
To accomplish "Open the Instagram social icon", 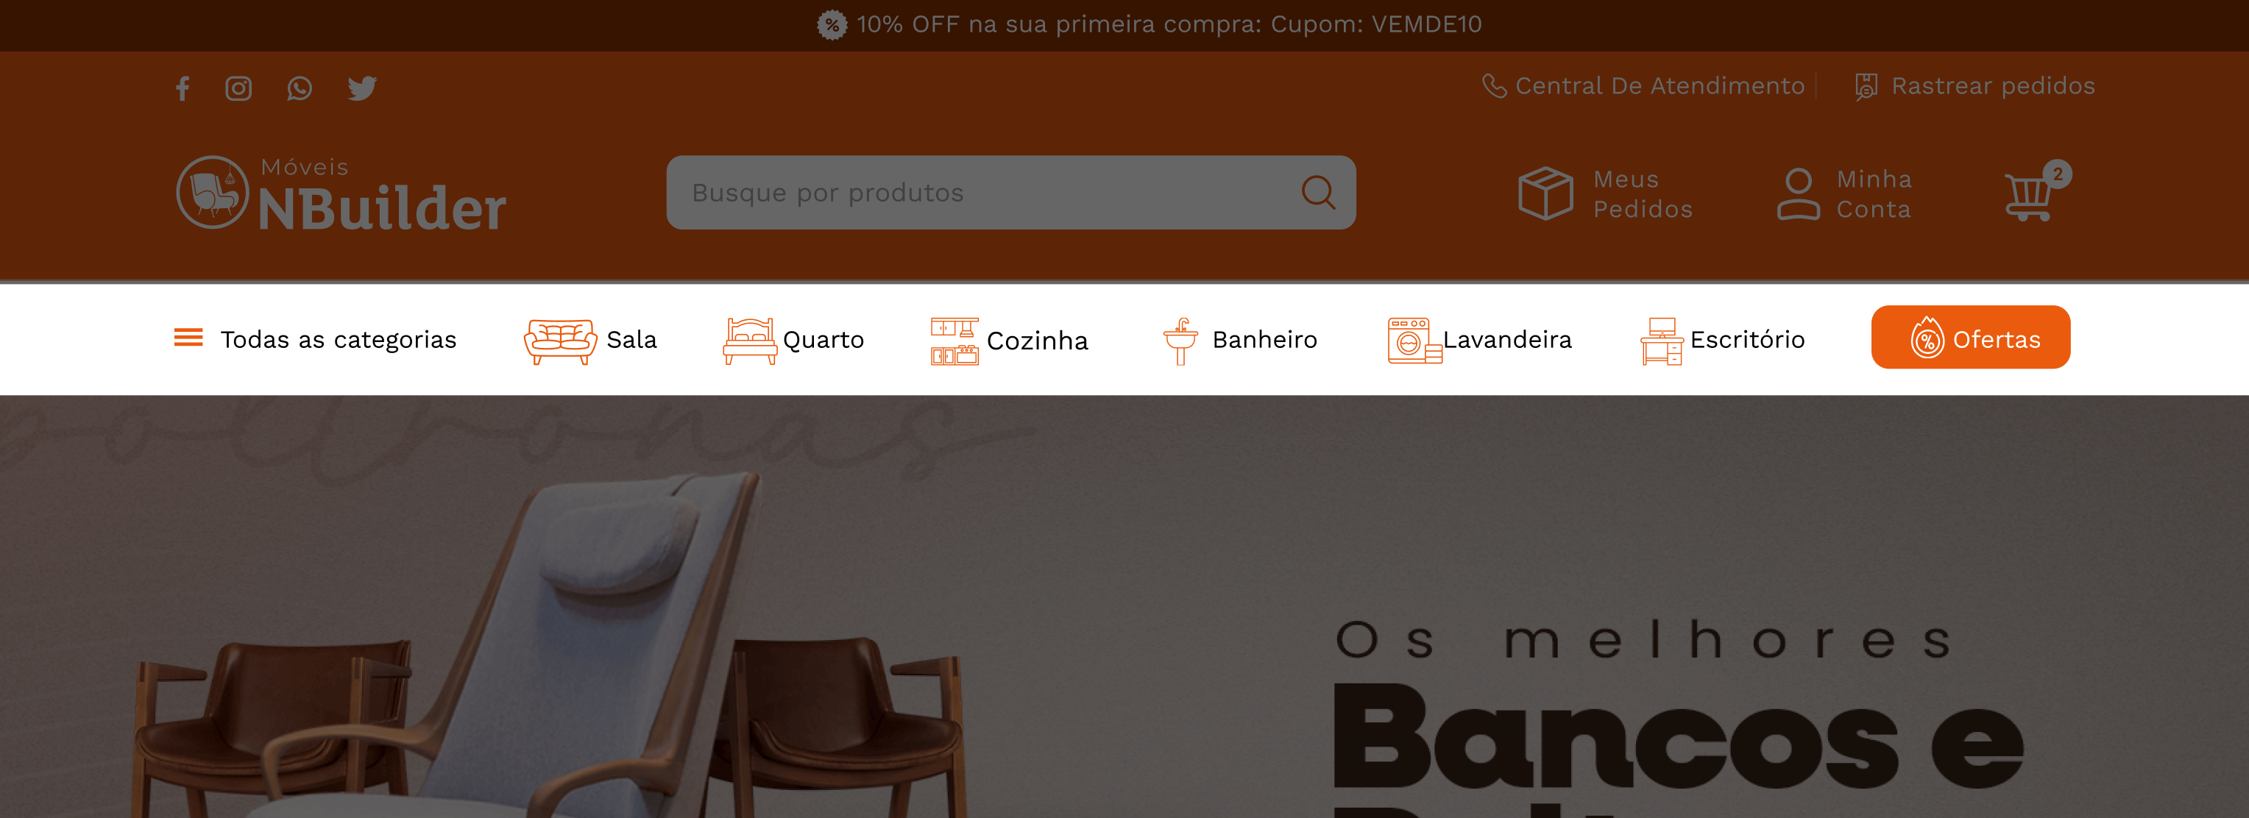I will (238, 88).
